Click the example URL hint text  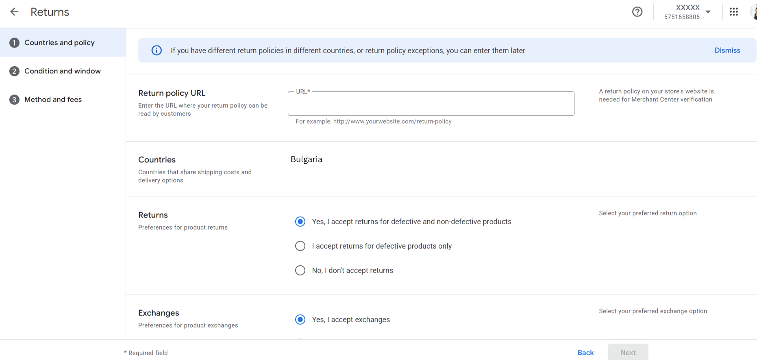tap(374, 121)
